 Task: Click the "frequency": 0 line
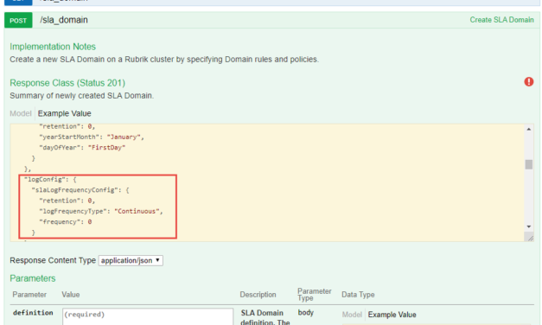click(66, 222)
